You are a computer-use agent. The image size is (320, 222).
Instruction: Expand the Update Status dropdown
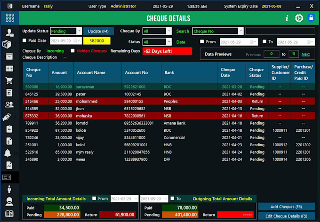click(79, 31)
